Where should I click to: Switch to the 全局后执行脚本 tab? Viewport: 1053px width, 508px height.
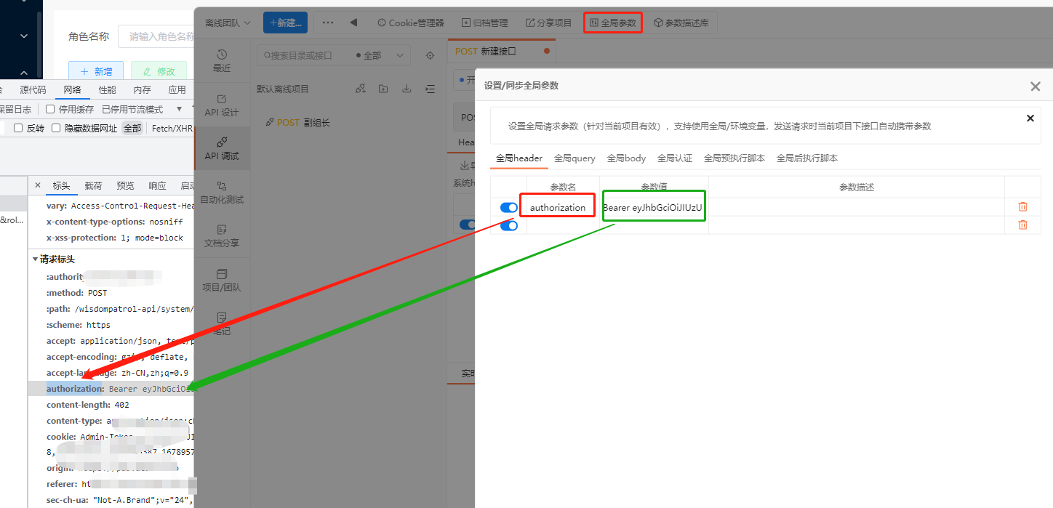point(807,158)
